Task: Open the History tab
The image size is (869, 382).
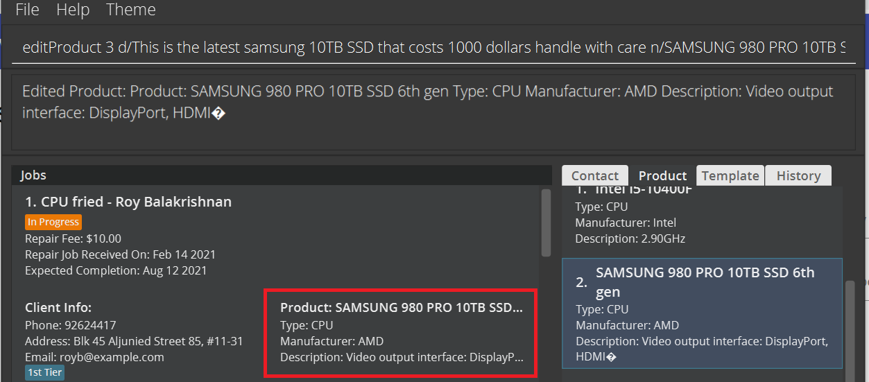Action: pos(798,175)
